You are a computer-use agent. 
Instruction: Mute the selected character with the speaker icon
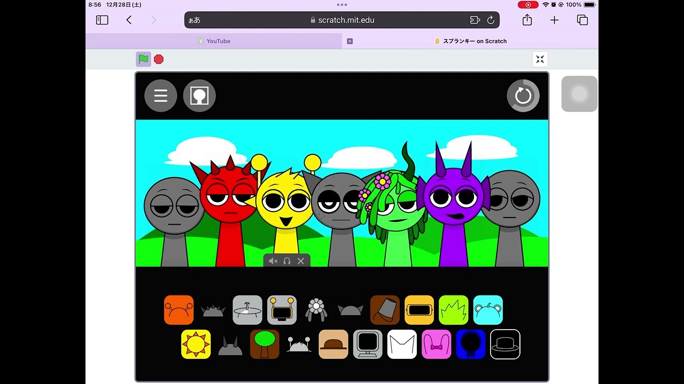(x=273, y=261)
